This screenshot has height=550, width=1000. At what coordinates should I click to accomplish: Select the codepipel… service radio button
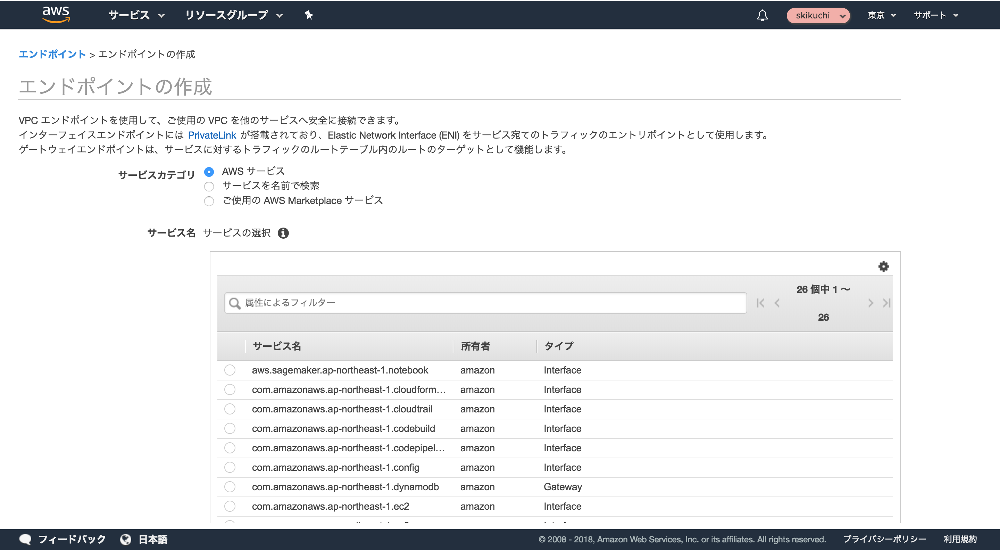[x=230, y=448]
